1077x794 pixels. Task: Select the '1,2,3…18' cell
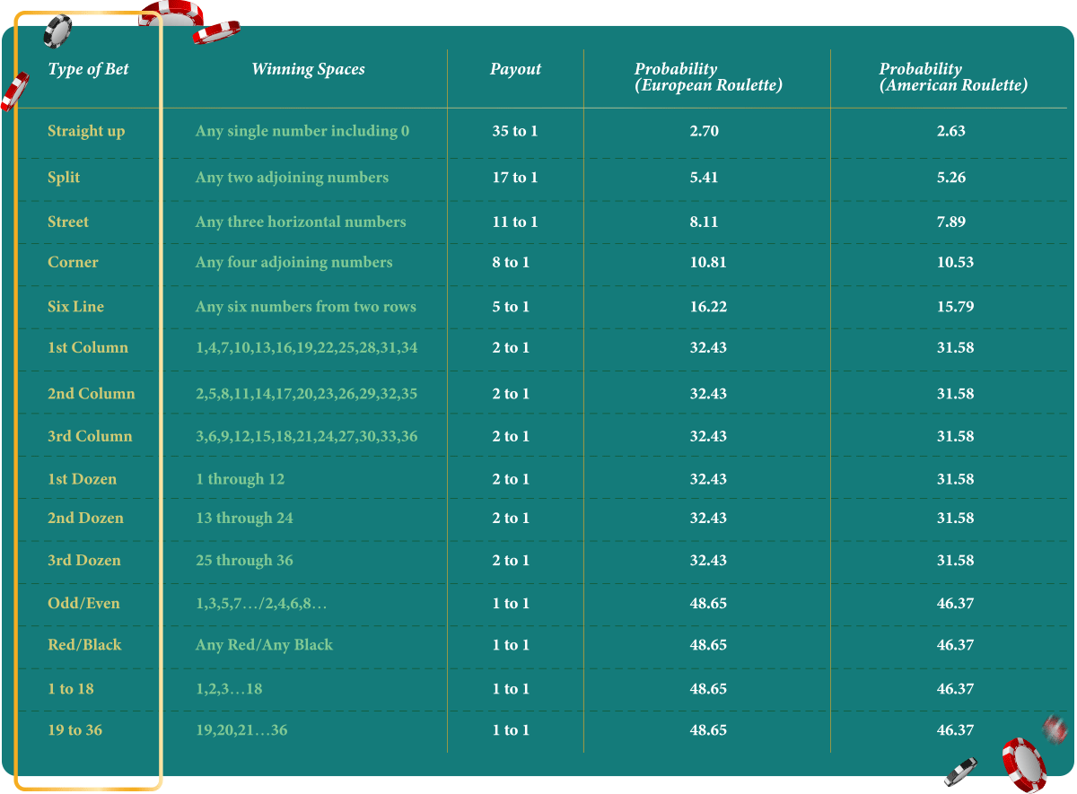[x=229, y=688]
